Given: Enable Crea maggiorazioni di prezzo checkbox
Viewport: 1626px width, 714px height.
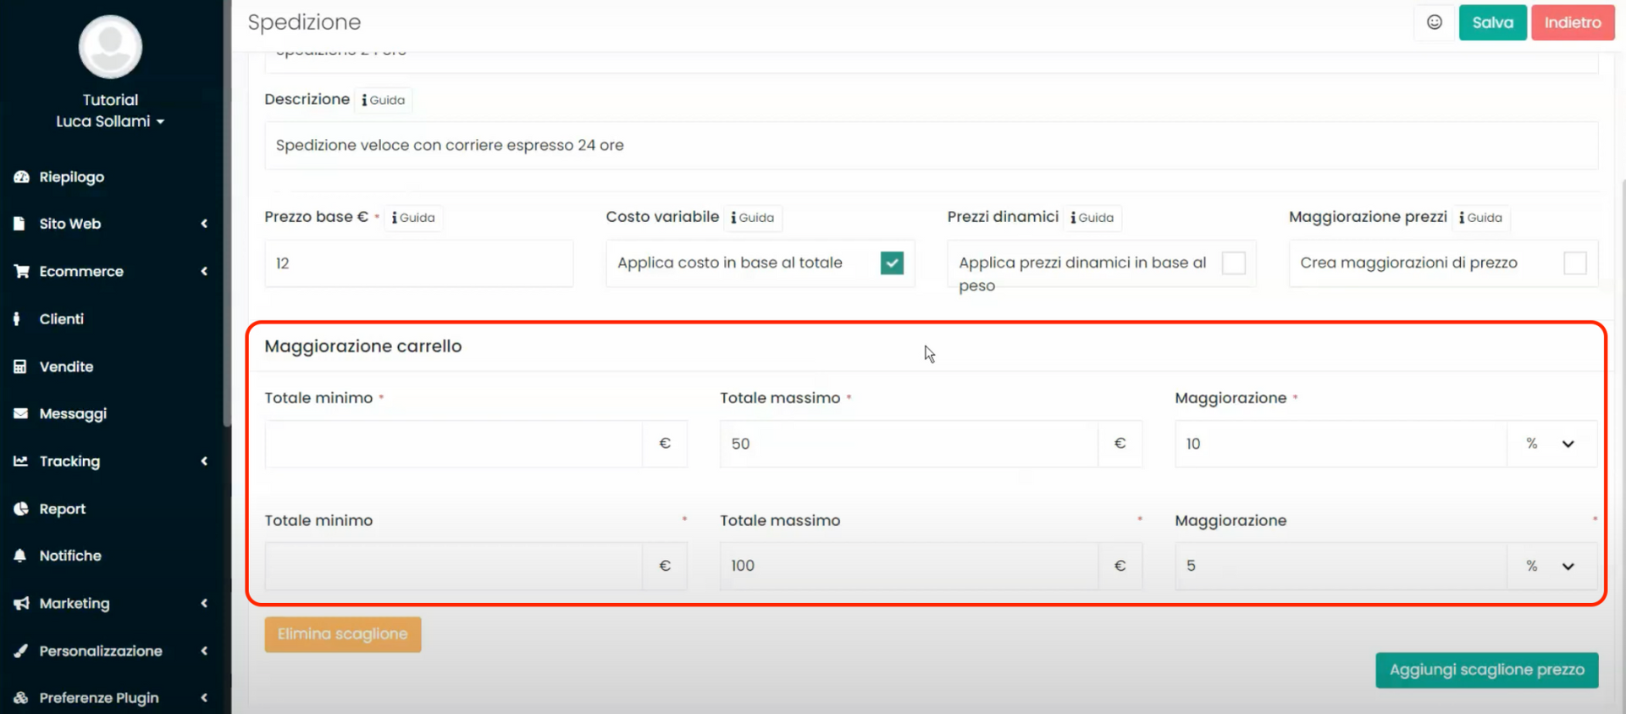Looking at the screenshot, I should tap(1574, 263).
